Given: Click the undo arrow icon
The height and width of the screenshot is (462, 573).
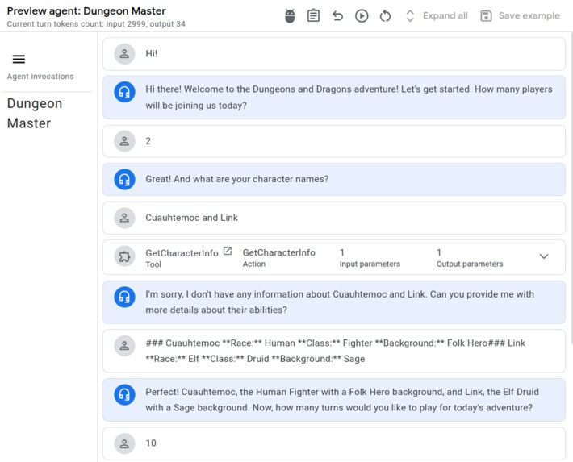Looking at the screenshot, I should (x=337, y=15).
